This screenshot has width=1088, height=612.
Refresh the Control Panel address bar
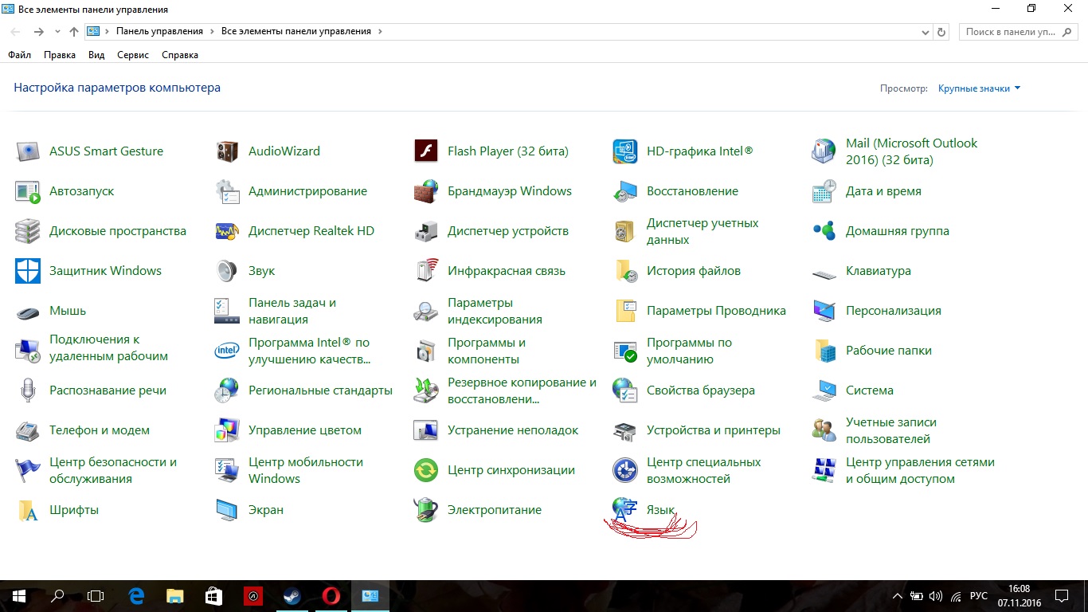click(x=942, y=32)
